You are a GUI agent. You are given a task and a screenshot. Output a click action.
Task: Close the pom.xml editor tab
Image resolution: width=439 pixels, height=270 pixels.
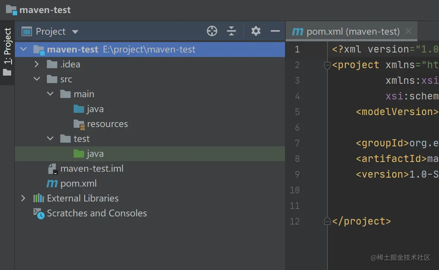(408, 31)
